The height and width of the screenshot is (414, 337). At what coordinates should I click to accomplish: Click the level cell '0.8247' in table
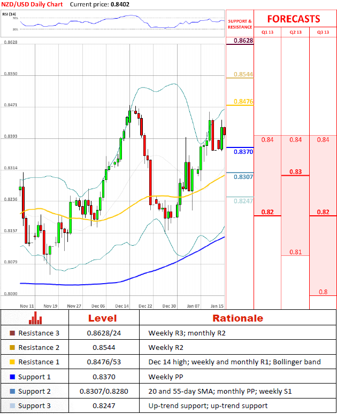coord(104,405)
